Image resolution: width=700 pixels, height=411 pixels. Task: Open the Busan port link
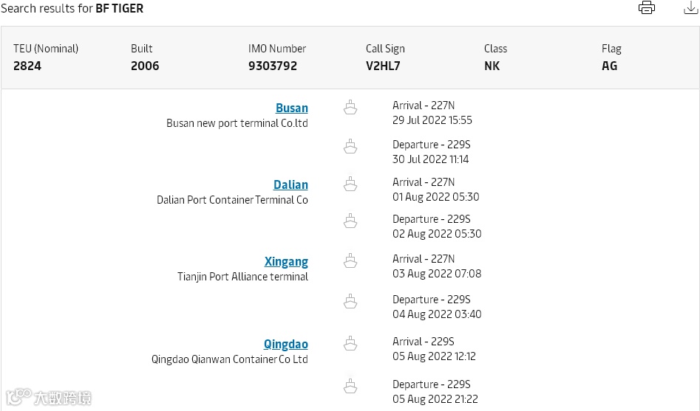click(291, 108)
